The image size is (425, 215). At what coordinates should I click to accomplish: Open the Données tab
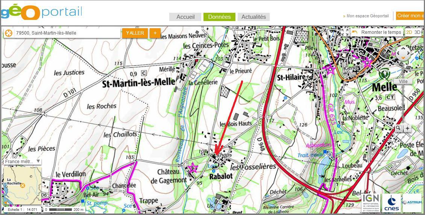click(219, 17)
